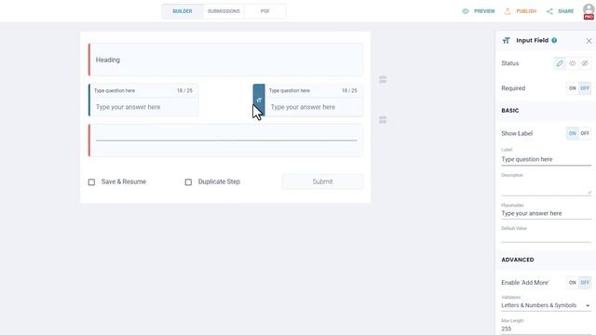Image resolution: width=596 pixels, height=335 pixels.
Task: Edit the Placeholder field
Action: coord(547,213)
